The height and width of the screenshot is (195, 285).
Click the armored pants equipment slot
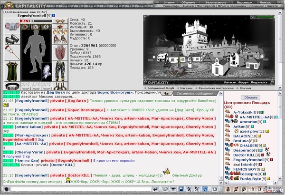(60, 71)
